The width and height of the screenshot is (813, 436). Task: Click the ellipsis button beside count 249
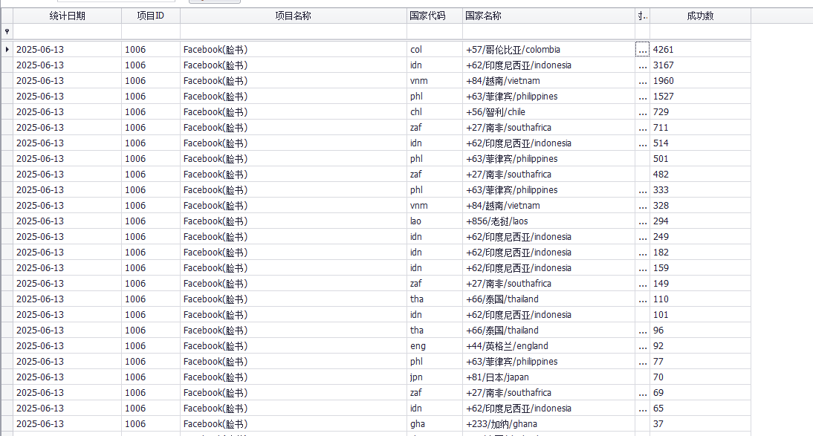pos(642,236)
